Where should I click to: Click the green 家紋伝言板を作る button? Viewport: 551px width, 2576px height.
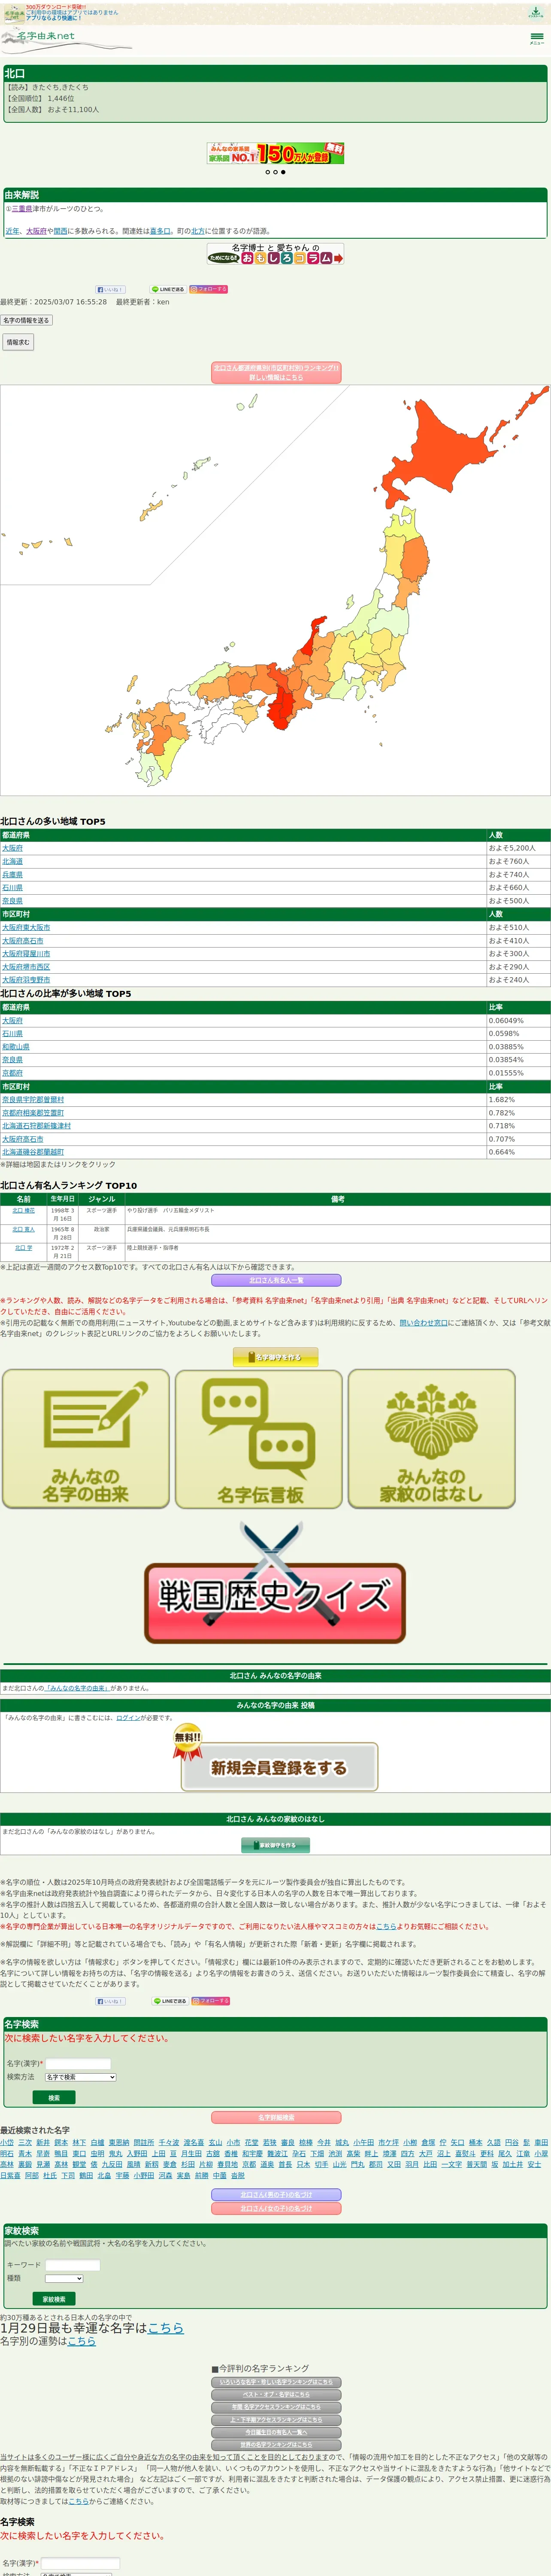275,1845
